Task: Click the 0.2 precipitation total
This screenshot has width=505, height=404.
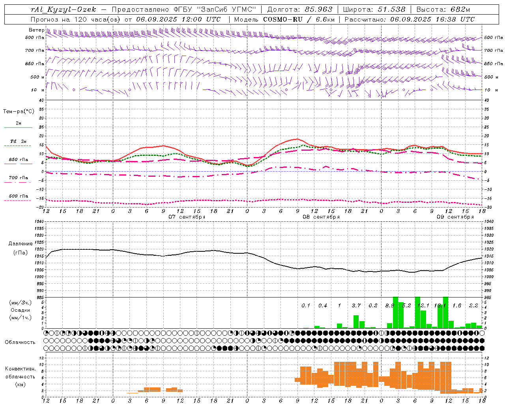Action: click(x=373, y=305)
